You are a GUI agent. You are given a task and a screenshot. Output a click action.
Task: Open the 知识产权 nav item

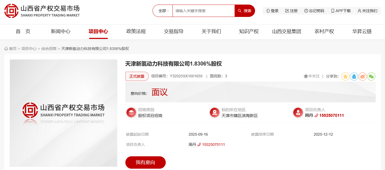point(249,31)
